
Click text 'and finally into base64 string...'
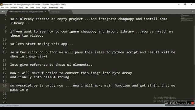click(x=42, y=77)
